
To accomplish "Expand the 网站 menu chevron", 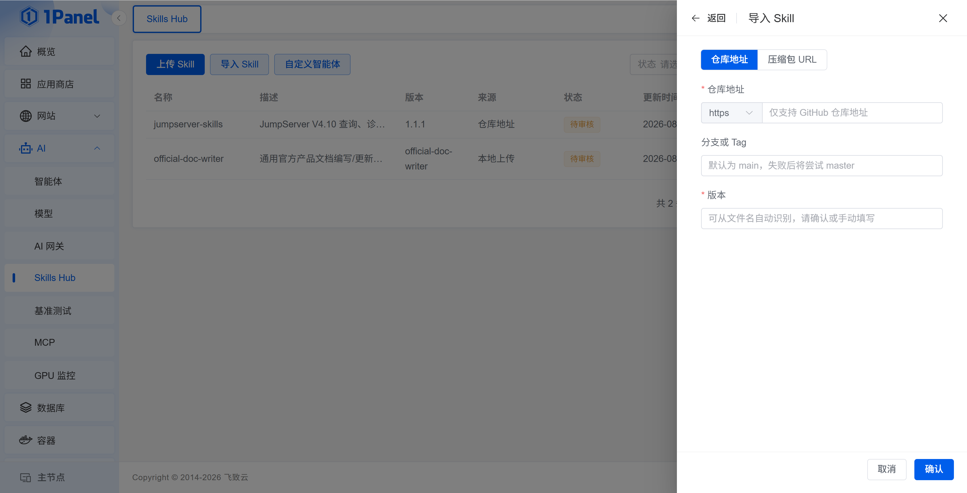I will click(97, 116).
